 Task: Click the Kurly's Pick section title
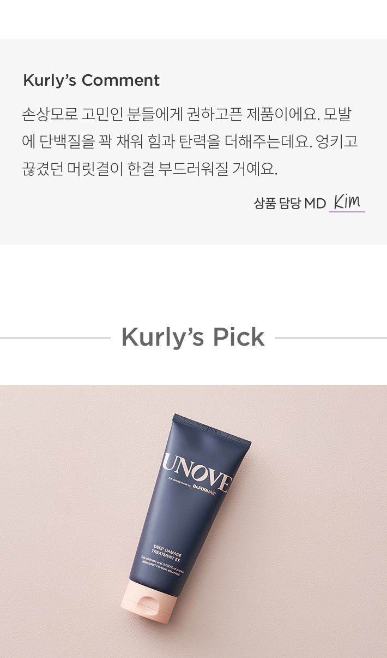pos(193,337)
